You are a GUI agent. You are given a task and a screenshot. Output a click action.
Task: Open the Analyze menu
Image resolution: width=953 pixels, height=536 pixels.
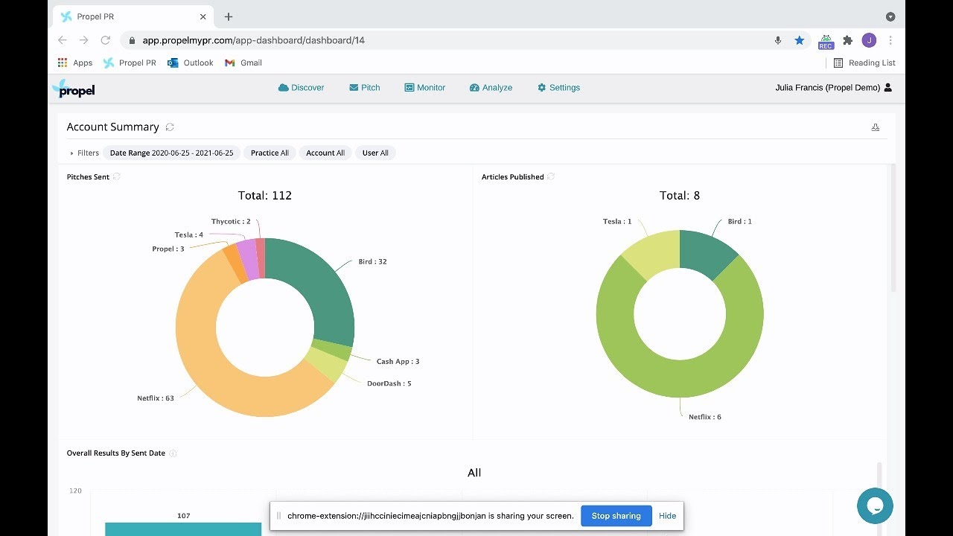click(x=491, y=88)
